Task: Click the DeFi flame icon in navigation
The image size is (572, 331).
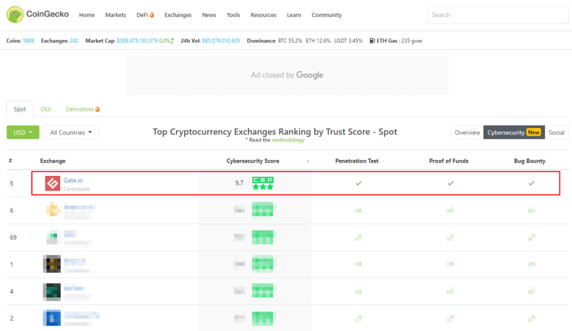Action: (x=152, y=15)
